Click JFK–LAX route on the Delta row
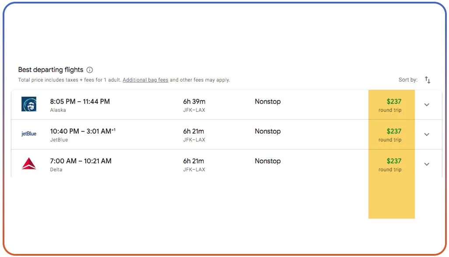Screen dimensions: 449x257 tap(194, 170)
